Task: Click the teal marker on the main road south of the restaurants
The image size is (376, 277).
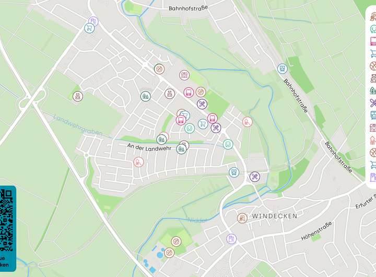Action: pyautogui.click(x=228, y=144)
